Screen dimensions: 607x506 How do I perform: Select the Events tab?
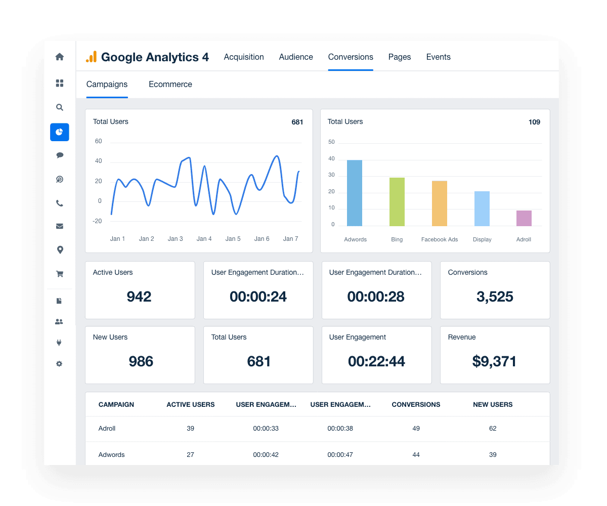click(x=438, y=57)
